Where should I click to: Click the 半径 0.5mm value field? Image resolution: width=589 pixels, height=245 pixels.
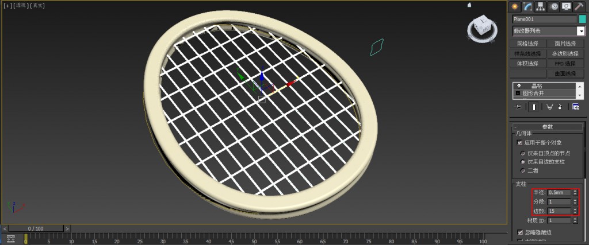pos(559,193)
